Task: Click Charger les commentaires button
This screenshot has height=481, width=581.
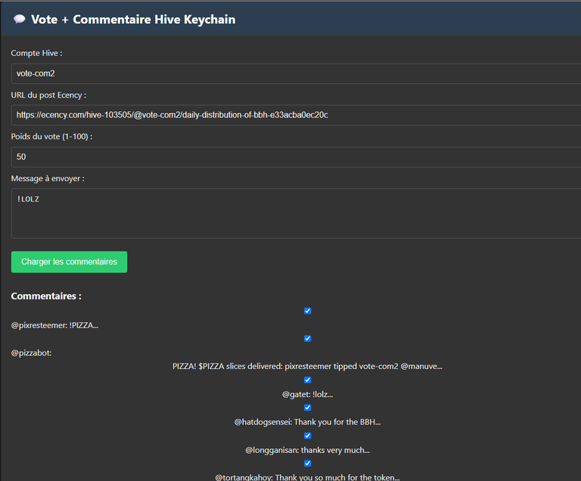Action: 69,262
